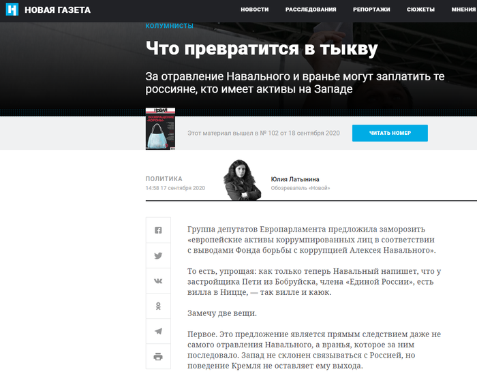Screen dimensions: 477x378
Task: Open the Мнения section
Action: 463,10
